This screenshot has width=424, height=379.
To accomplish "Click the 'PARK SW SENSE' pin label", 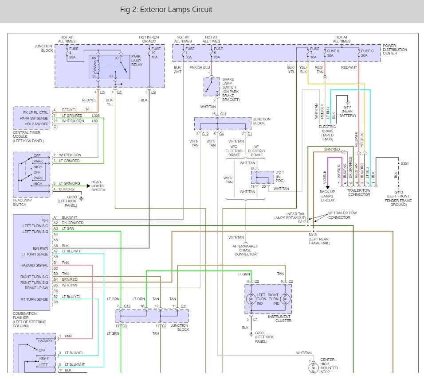I will pos(34,118).
